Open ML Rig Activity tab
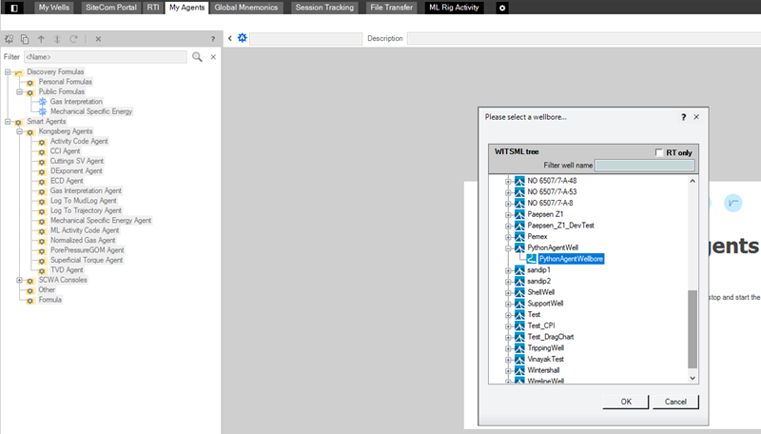The width and height of the screenshot is (761, 434). coord(454,8)
